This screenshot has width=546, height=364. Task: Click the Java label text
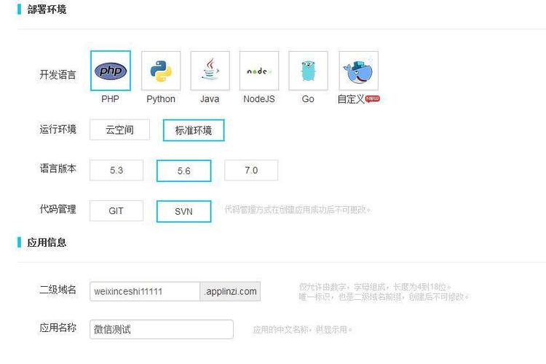click(x=210, y=99)
